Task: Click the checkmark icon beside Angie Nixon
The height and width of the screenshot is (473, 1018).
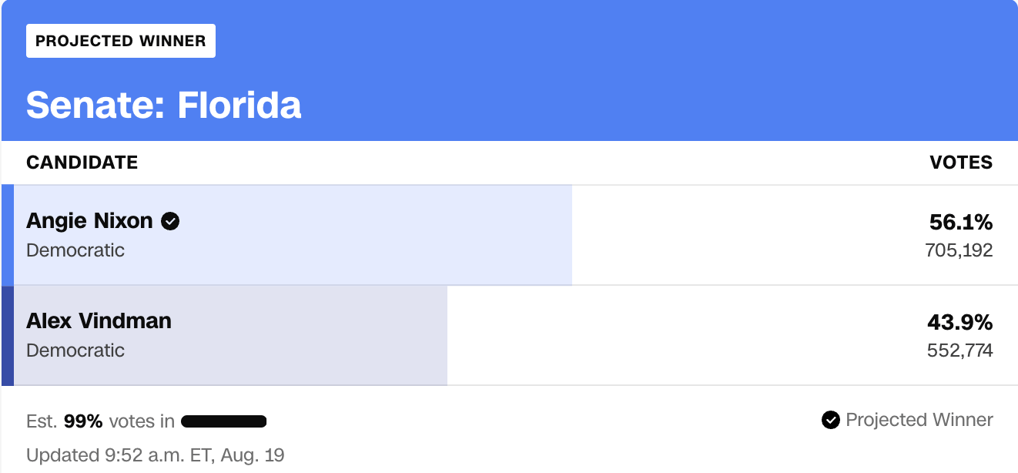Action: (170, 222)
